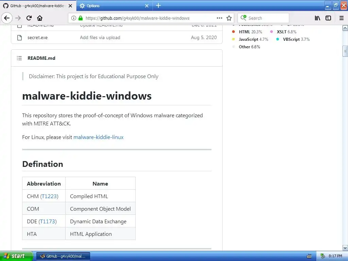Click the 'COM' abbreviation cell
Image resolution: width=348 pixels, height=261 pixels.
pos(44,209)
